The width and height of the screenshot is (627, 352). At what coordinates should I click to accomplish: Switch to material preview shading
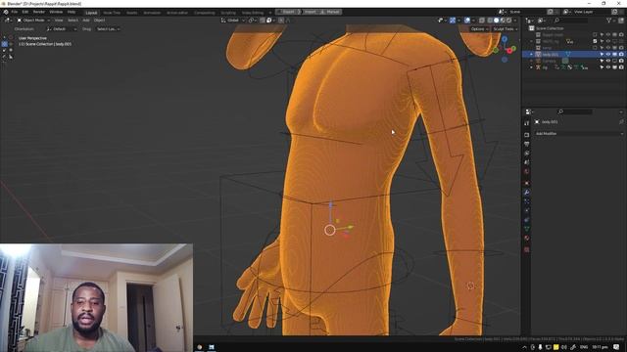[503, 20]
